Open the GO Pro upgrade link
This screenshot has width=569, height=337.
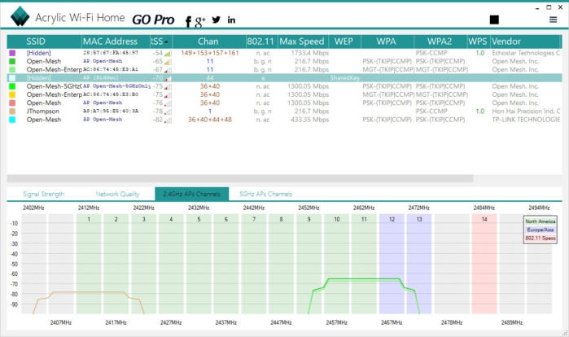pyautogui.click(x=153, y=20)
